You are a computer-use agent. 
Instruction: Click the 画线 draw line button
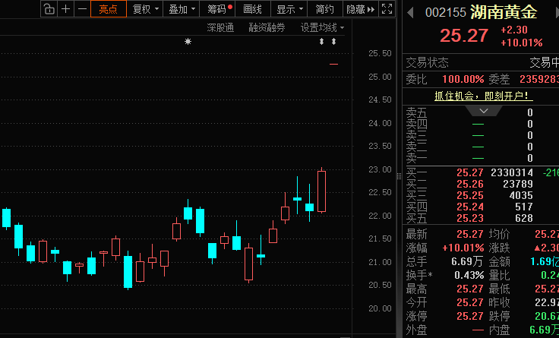tap(252, 9)
